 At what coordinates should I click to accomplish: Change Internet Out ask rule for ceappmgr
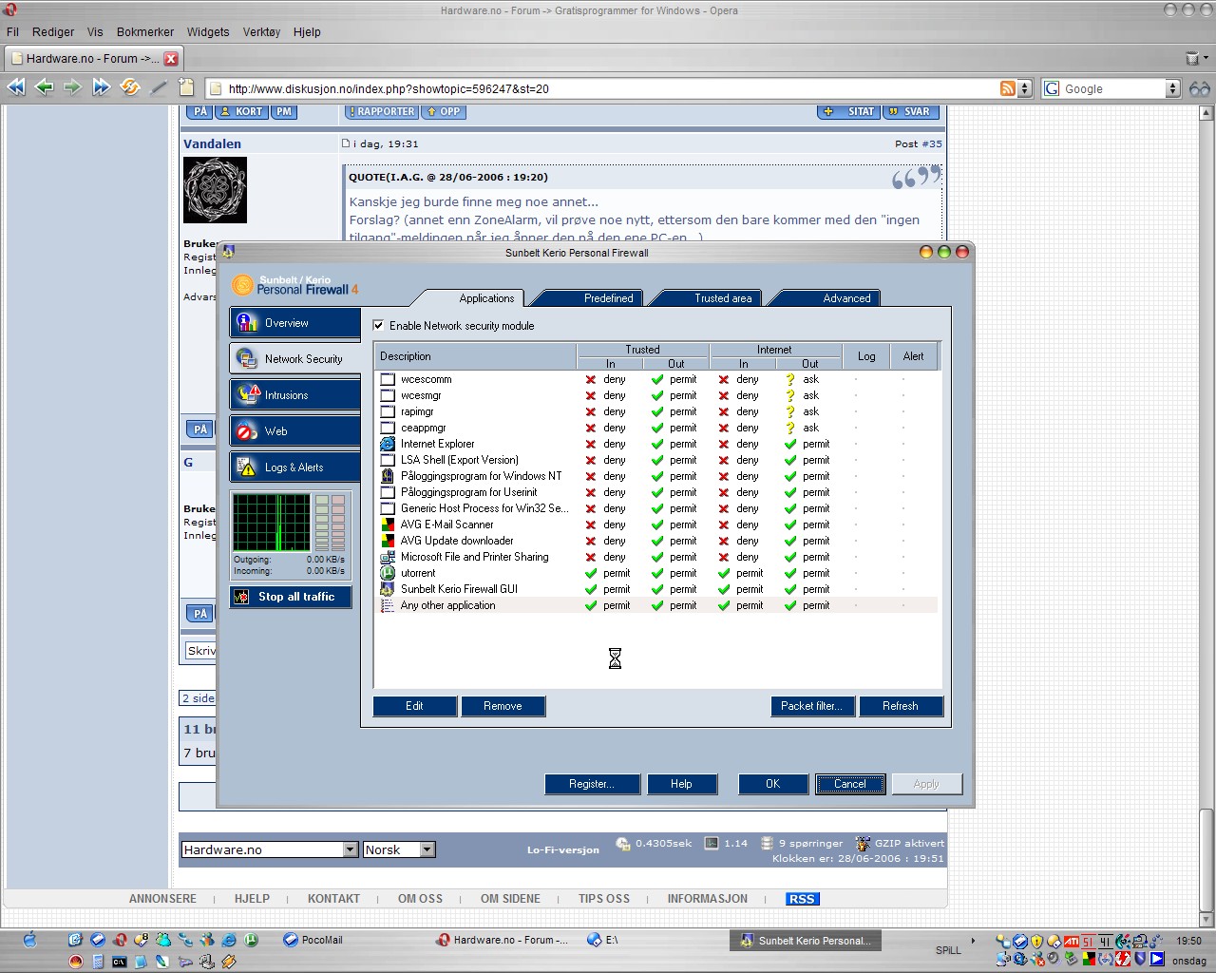pyautogui.click(x=803, y=428)
